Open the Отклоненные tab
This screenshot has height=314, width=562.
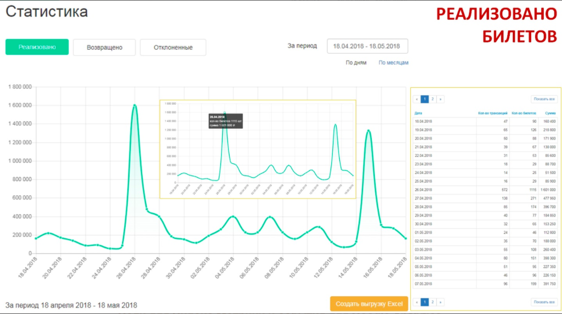click(x=173, y=47)
